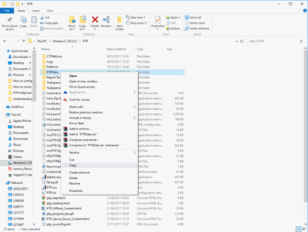
Task: Switch to the View ribbon tab
Action: [x=50, y=10]
